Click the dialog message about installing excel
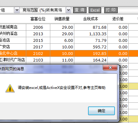The width and height of the screenshot is (138, 123). pyautogui.click(x=62, y=88)
